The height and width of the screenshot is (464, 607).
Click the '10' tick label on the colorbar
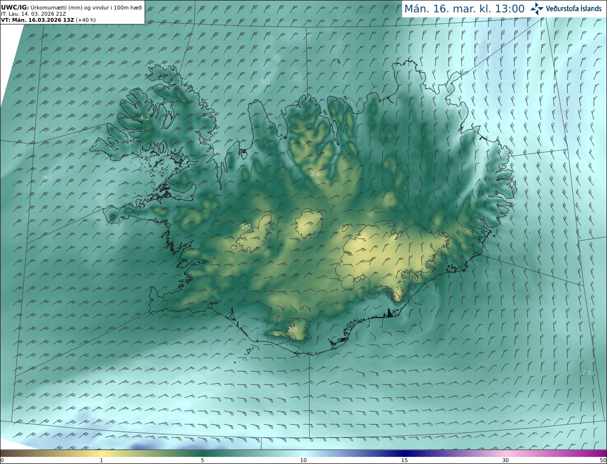coord(303,460)
